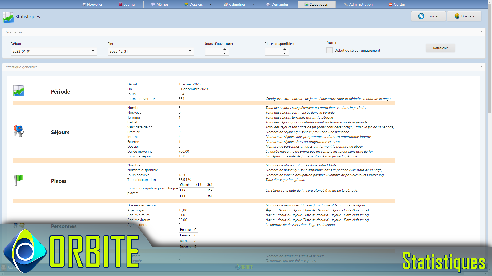Screen dimensions: 492x276
Task: Increase Places disponibles value
Action: pos(285,49)
